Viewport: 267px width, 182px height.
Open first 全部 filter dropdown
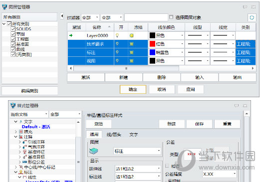click(90, 17)
